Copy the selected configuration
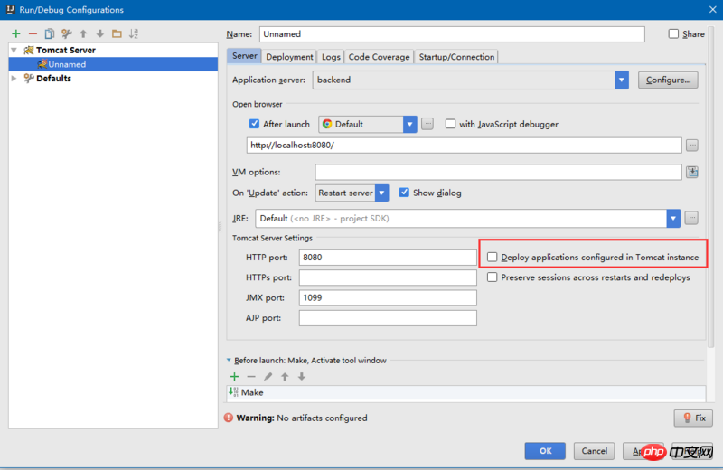The image size is (723, 470). point(50,33)
